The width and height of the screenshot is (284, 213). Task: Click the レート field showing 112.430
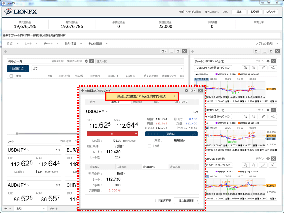[113, 152]
